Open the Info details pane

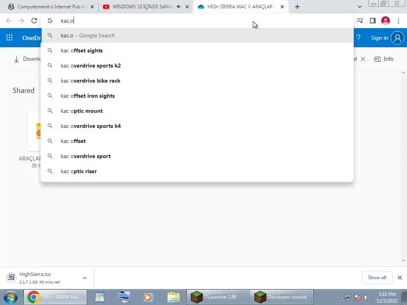coord(384,59)
